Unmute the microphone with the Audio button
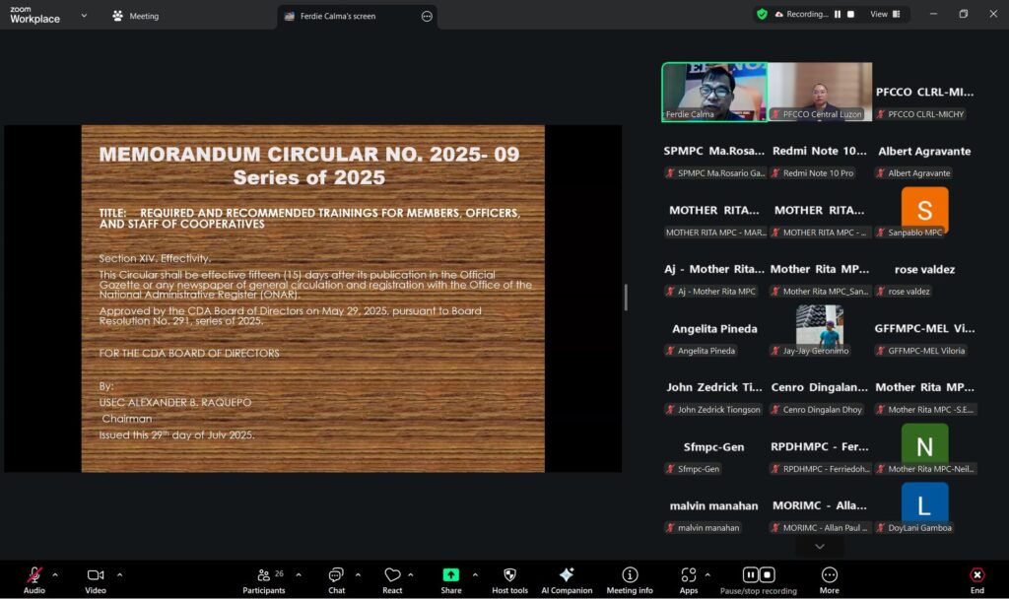 tap(34, 575)
